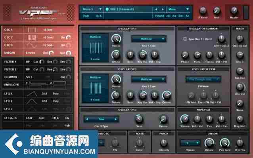Adjust the Vel > PW knob
This screenshot has width=253, height=158.
click(x=221, y=55)
